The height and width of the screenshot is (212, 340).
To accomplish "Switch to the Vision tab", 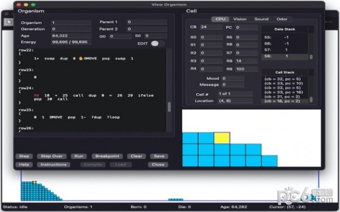I will tap(240, 19).
